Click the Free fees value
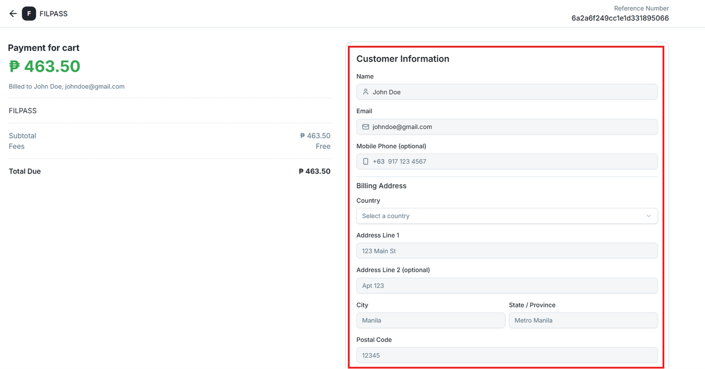 pos(323,146)
